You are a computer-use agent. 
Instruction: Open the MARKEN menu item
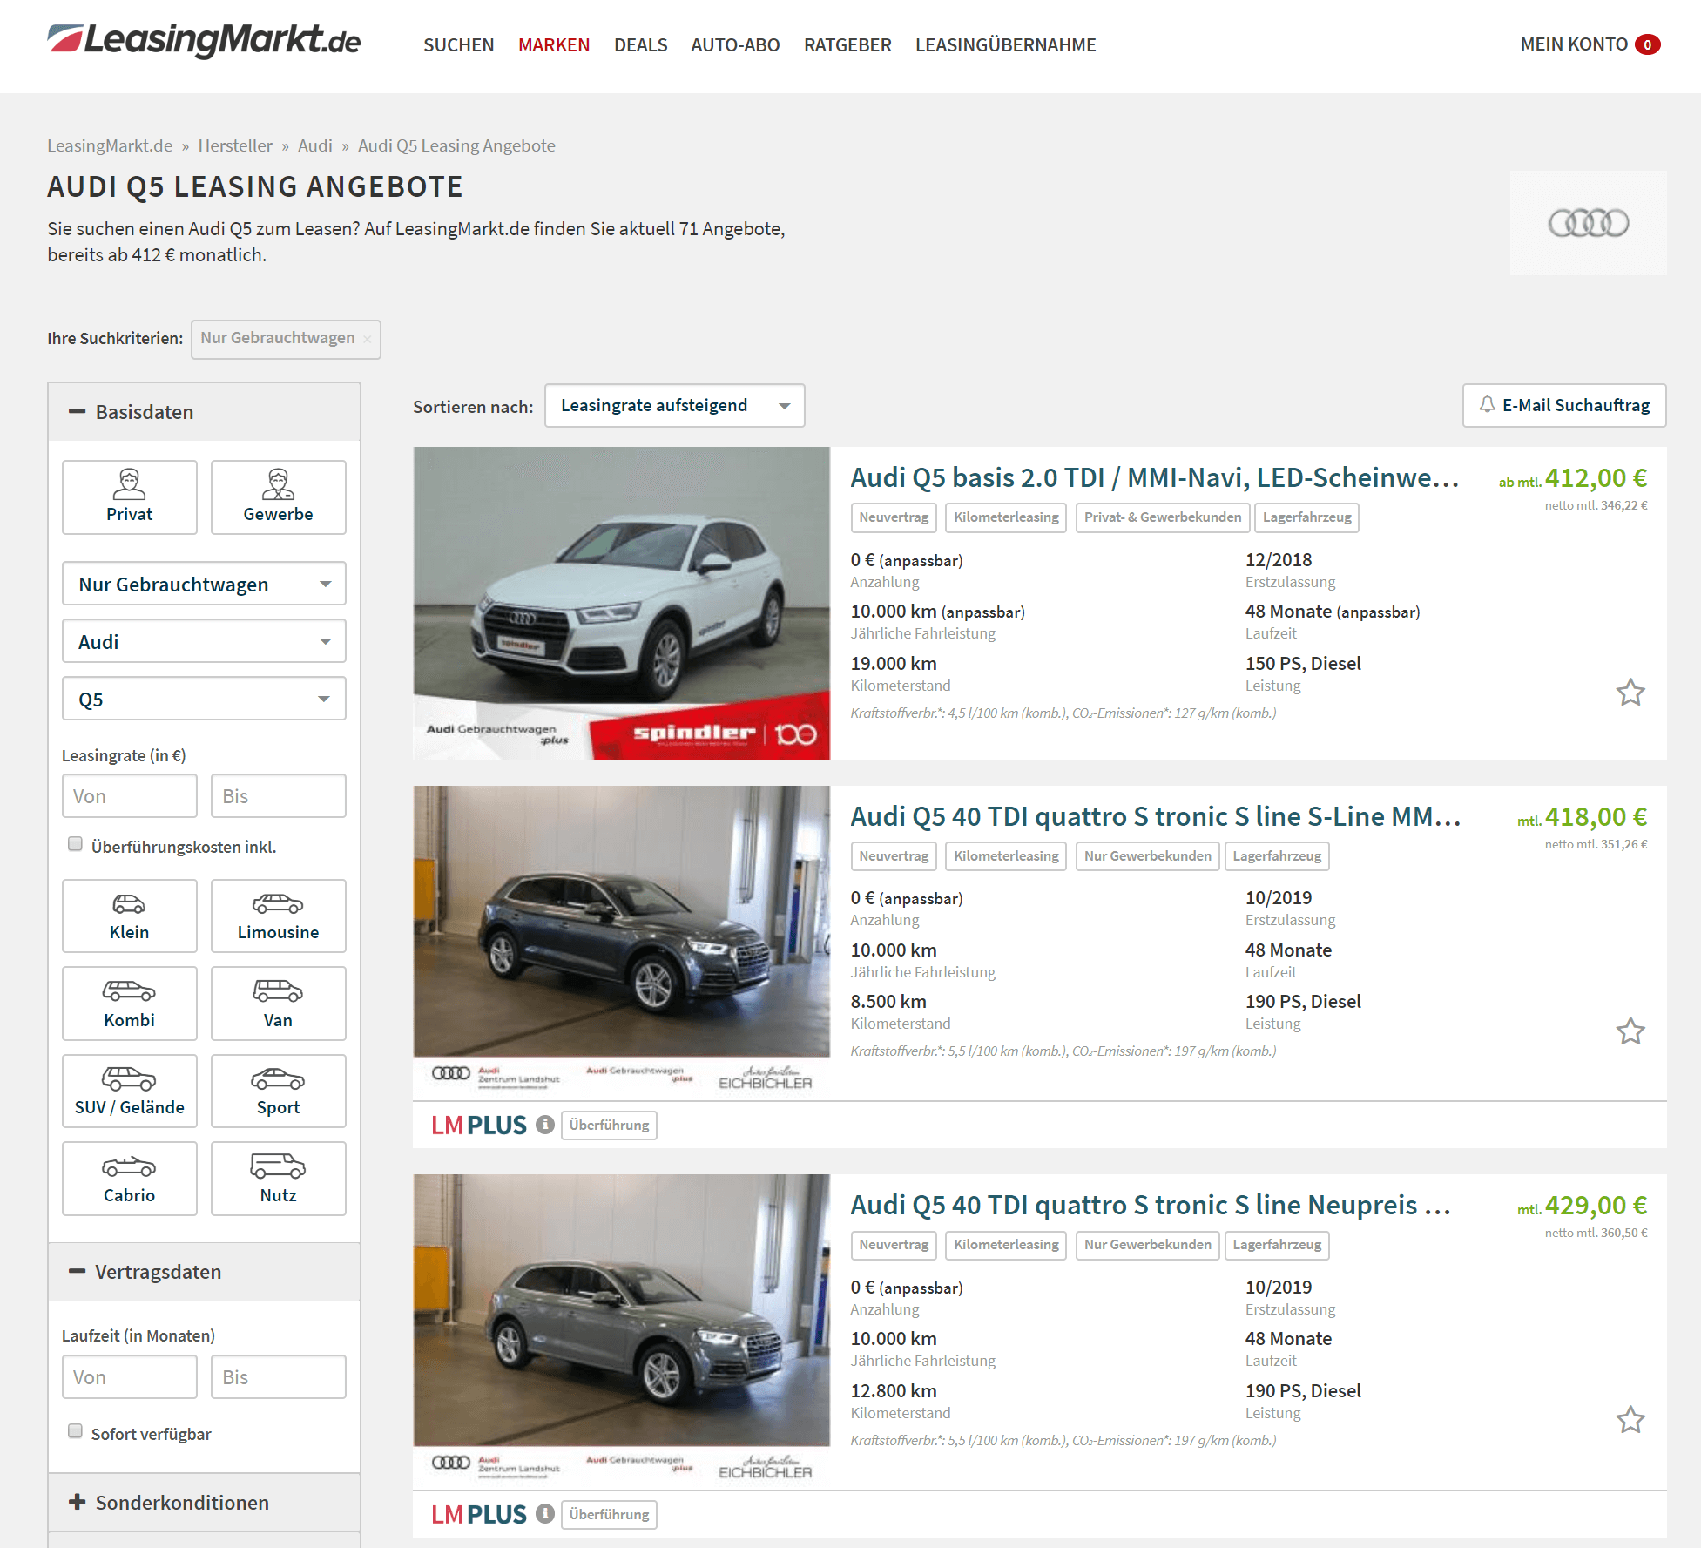click(554, 44)
